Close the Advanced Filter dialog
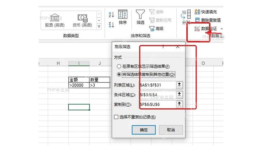 coord(178,47)
